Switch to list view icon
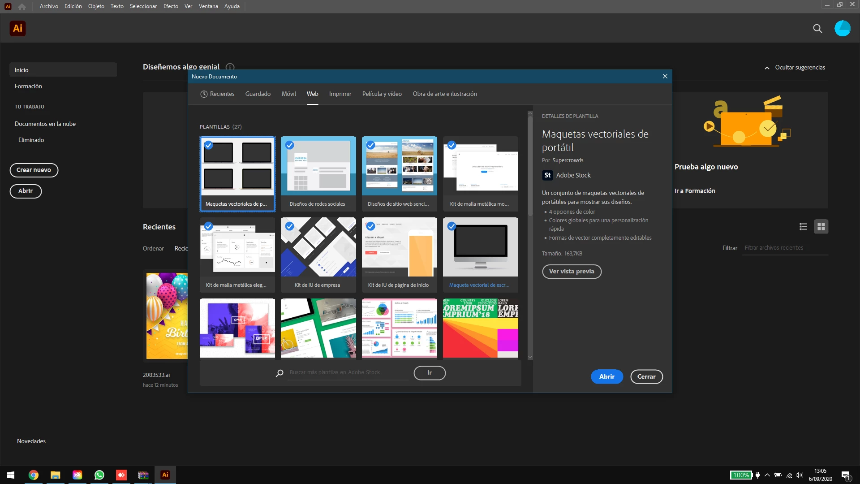 click(803, 227)
